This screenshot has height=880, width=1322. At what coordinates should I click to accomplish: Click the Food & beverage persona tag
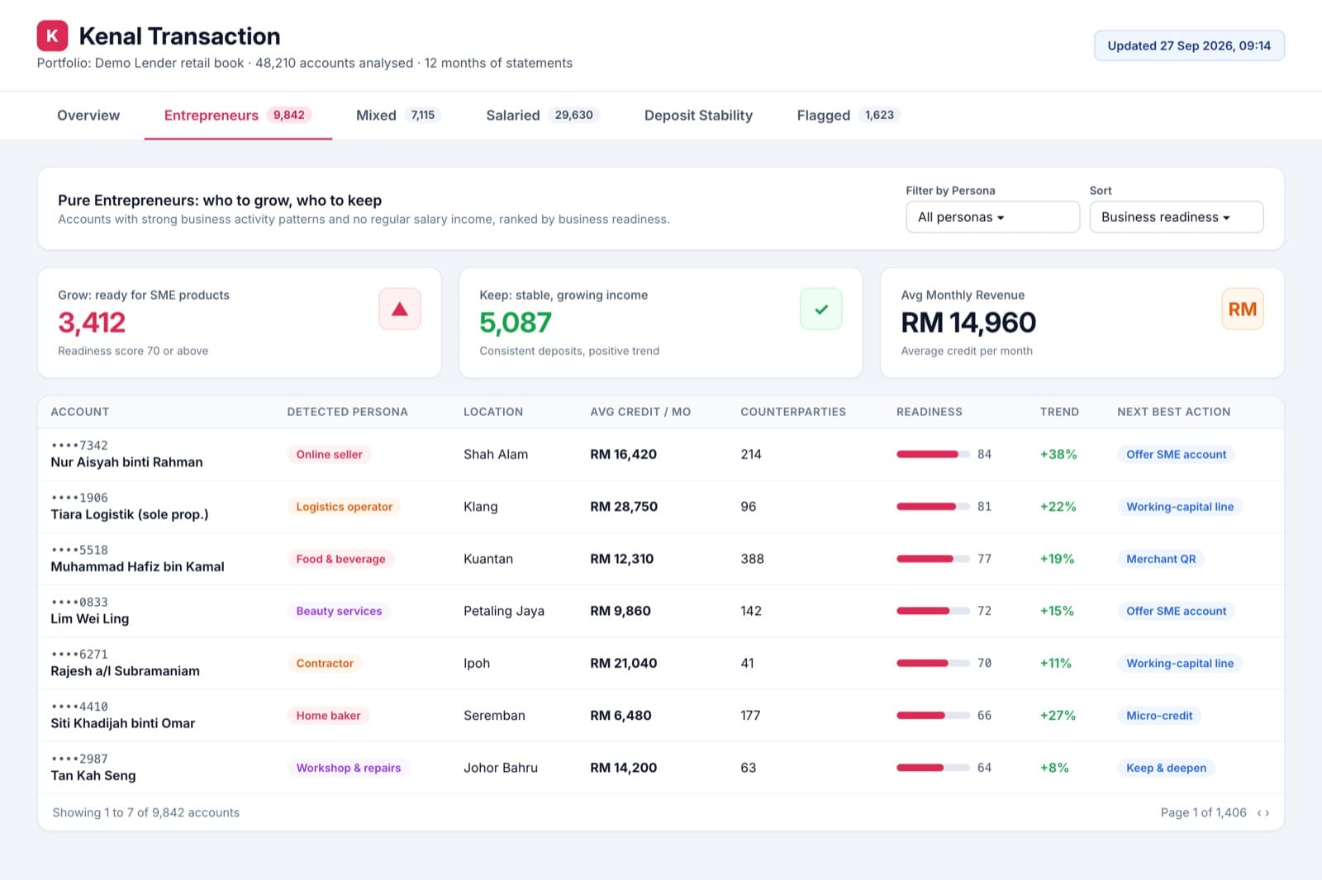point(340,559)
